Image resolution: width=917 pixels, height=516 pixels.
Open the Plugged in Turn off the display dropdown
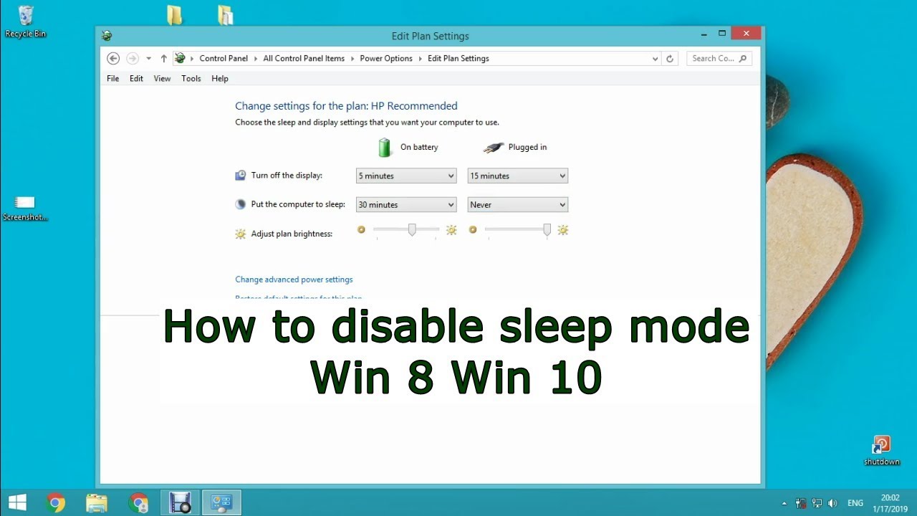pos(518,176)
